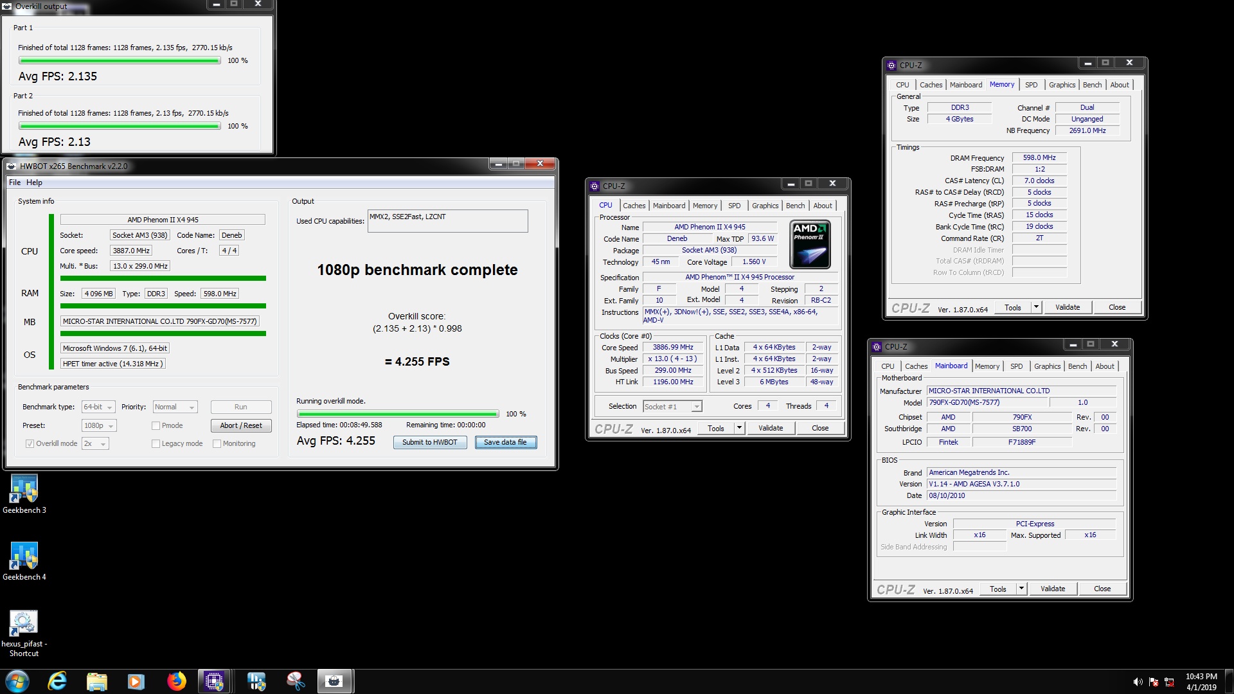
Task: Open taskbar clock showing 10:43 PM
Action: pyautogui.click(x=1201, y=682)
